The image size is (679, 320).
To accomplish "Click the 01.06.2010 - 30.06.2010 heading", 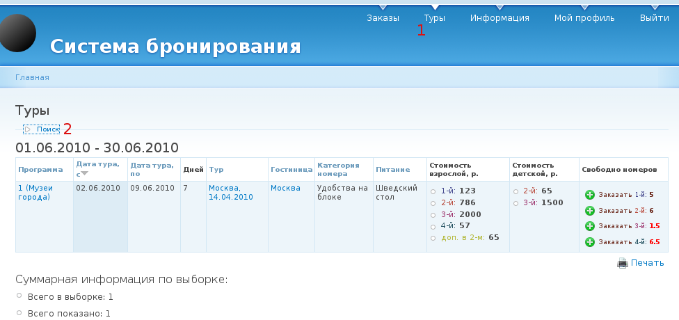I will coord(97,147).
